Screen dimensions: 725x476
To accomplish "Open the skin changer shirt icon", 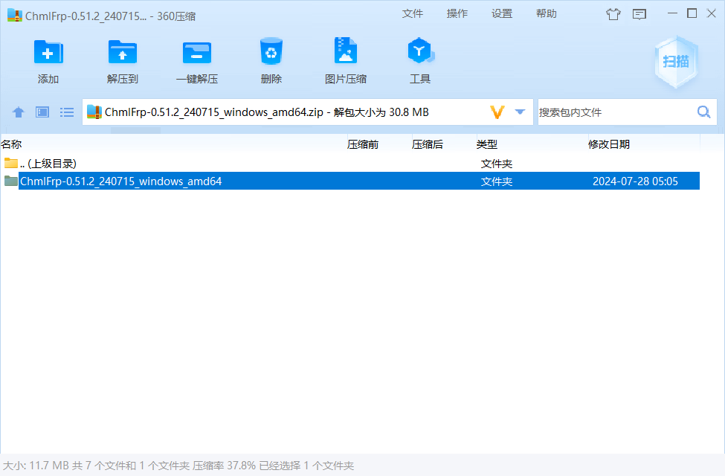I will point(613,13).
